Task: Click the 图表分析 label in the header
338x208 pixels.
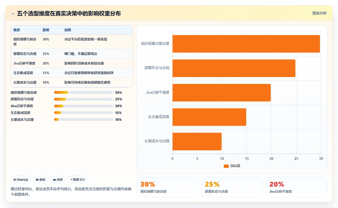Action: (319, 13)
